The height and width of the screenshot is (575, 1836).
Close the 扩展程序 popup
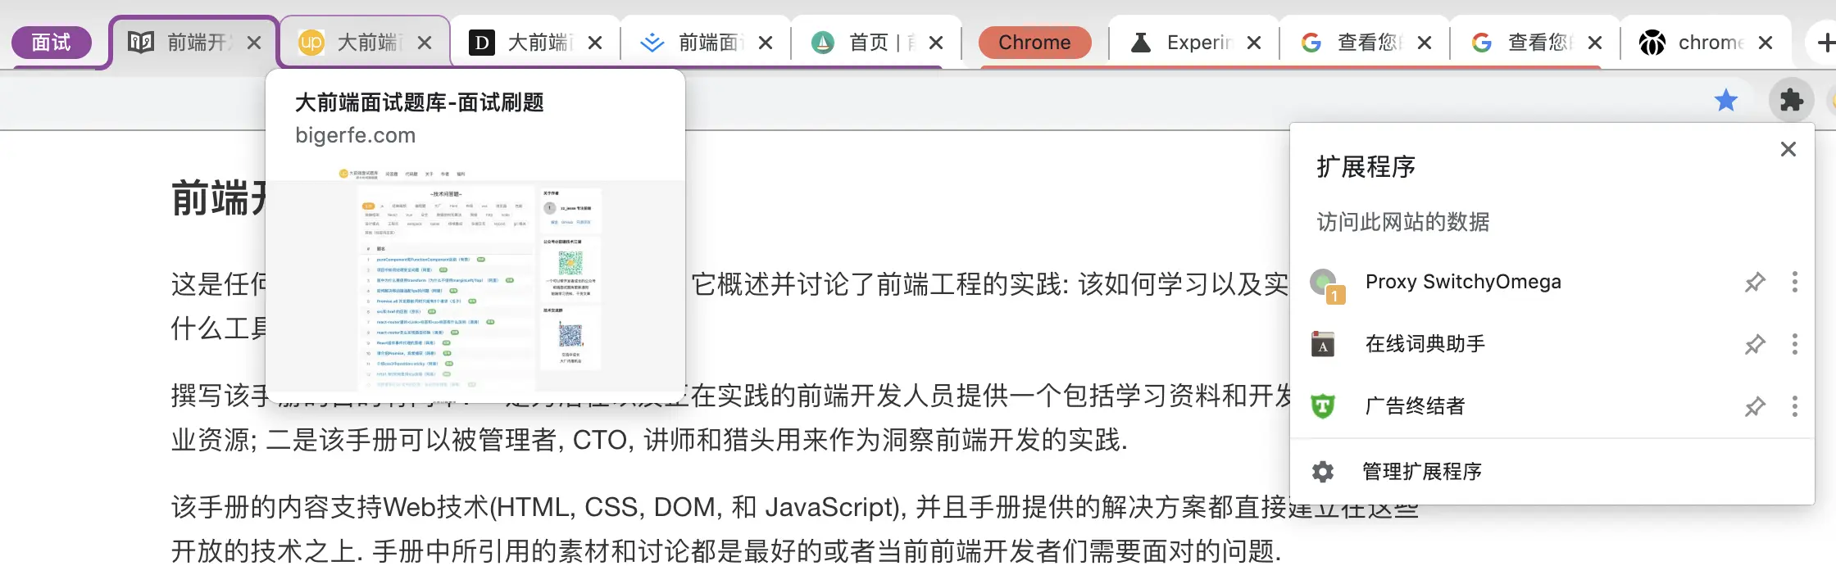(x=1788, y=149)
